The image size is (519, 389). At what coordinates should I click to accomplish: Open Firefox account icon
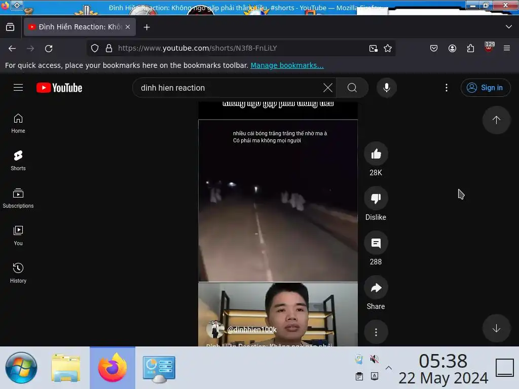[452, 48]
